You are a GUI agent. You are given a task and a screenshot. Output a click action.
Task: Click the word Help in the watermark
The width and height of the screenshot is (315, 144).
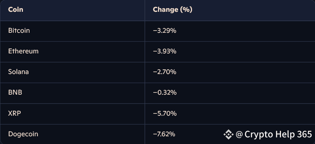[285, 134]
